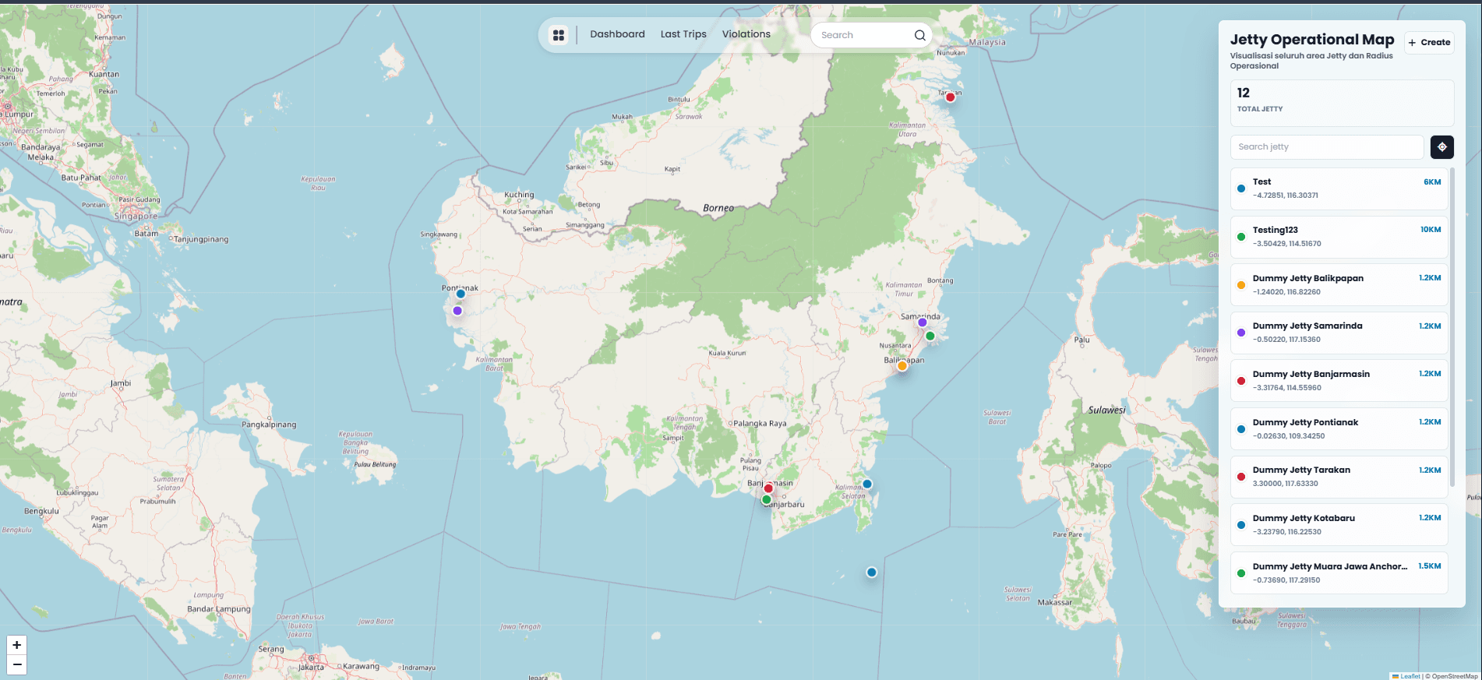Screen dimensions: 1482x680
Task: Select the Test jetty card
Action: (x=1339, y=188)
